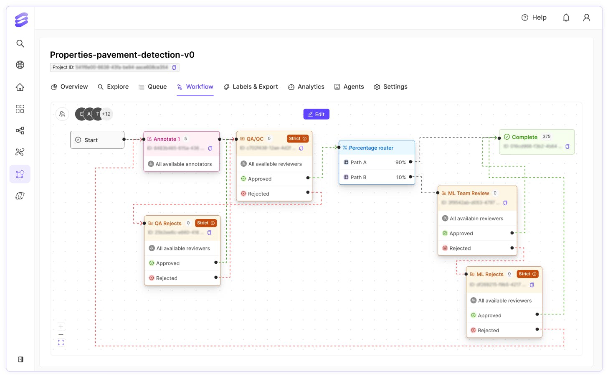Image resolution: width=608 pixels, height=377 pixels.
Task: Click the 375 count on Complete stage
Action: click(x=547, y=137)
